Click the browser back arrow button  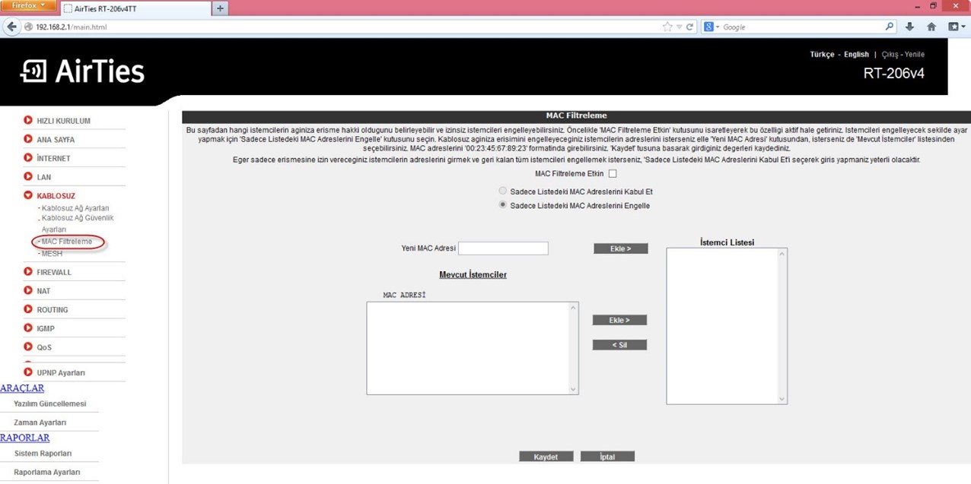point(11,27)
